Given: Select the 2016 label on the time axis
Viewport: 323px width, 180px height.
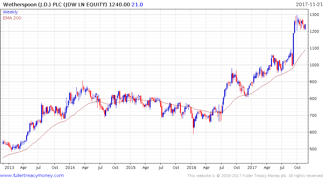Looking at the screenshot, I should click(x=191, y=167).
